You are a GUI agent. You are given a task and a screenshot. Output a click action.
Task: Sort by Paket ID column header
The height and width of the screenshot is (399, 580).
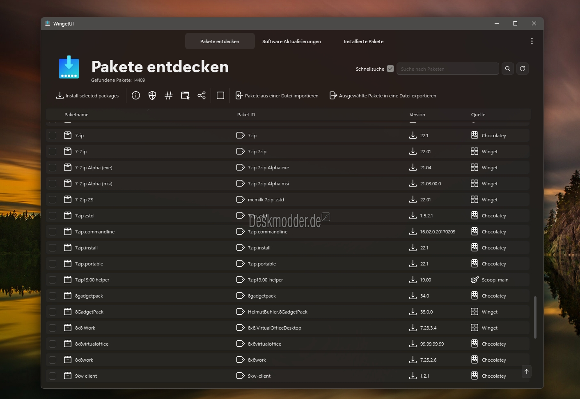coord(246,115)
